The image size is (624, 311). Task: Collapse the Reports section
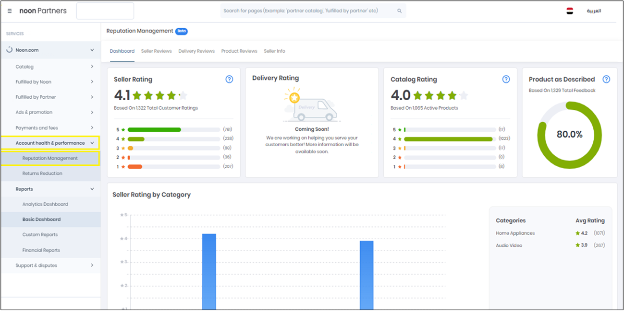(92, 189)
